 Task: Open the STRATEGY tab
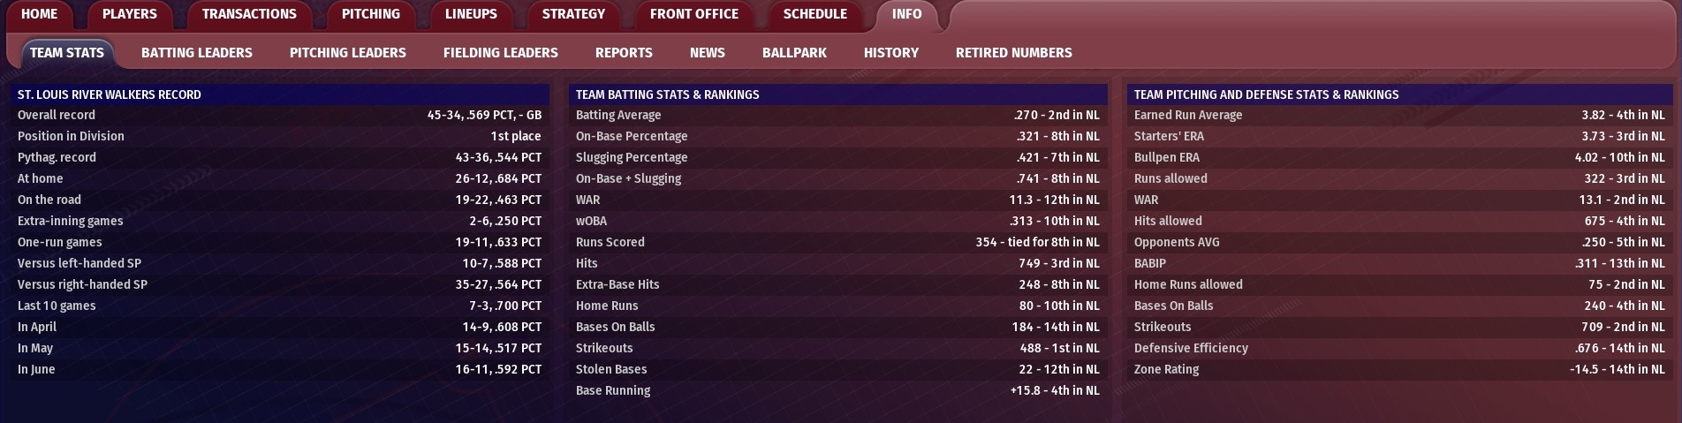[x=573, y=14]
